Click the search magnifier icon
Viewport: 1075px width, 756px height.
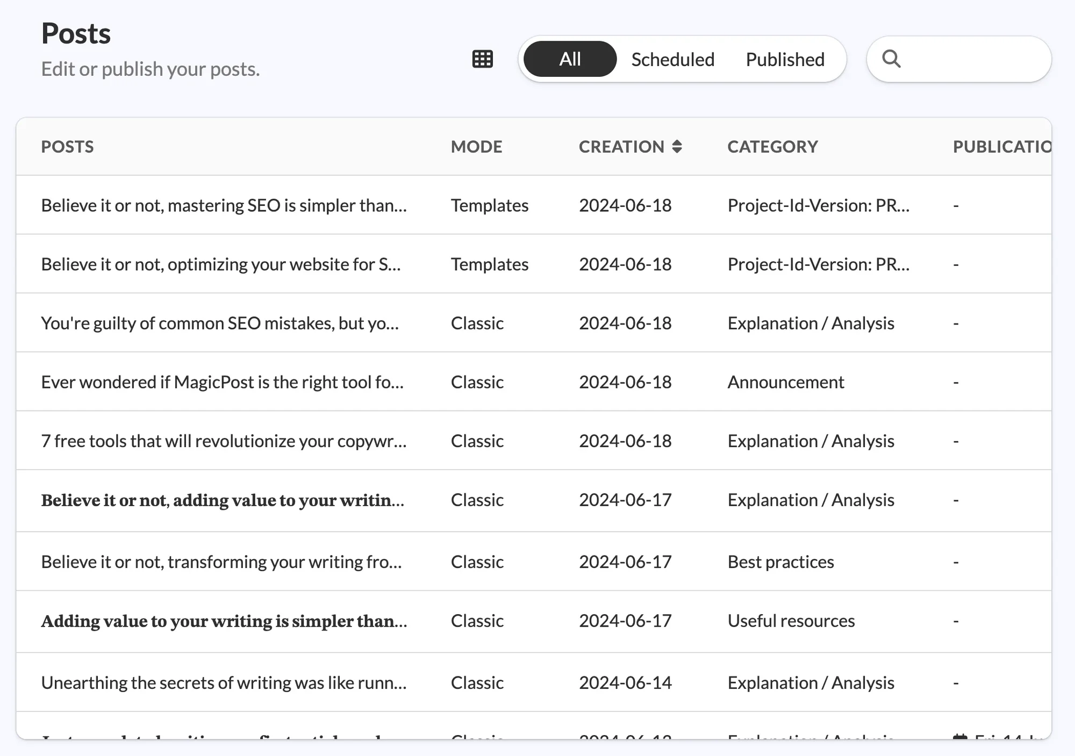891,59
